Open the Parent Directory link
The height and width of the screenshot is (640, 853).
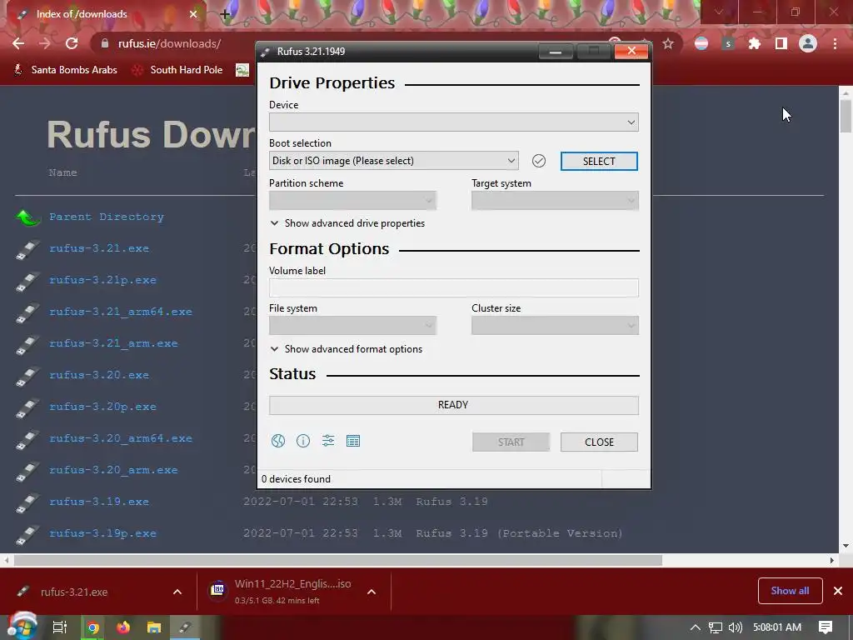tap(107, 217)
